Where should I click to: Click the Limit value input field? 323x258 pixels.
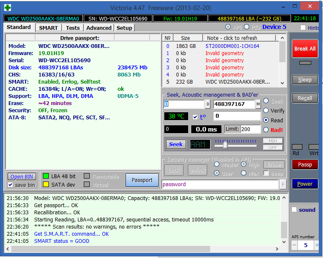[250, 129]
